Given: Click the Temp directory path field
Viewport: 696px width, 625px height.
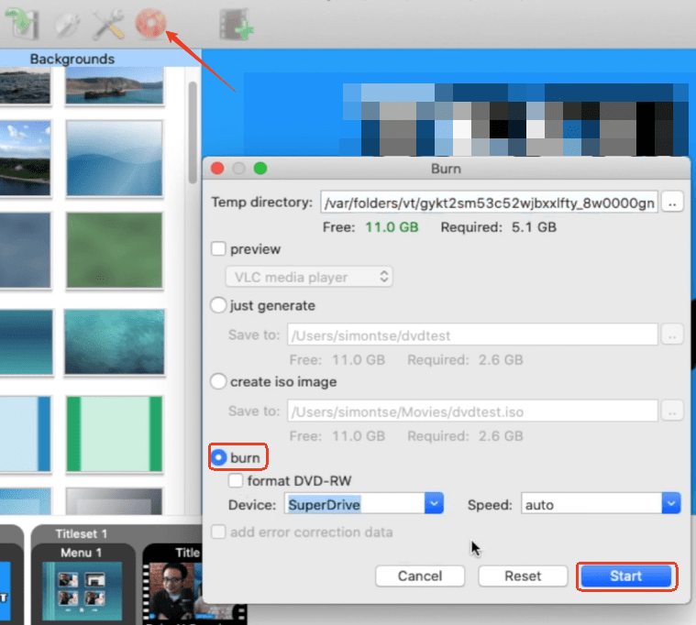Looking at the screenshot, I should [x=488, y=203].
